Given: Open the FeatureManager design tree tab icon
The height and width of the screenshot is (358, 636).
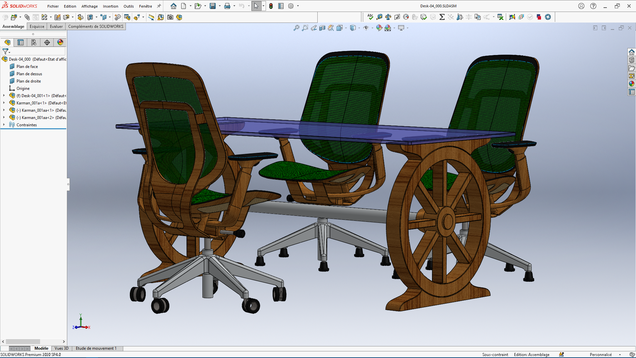Looking at the screenshot, I should (x=7, y=42).
